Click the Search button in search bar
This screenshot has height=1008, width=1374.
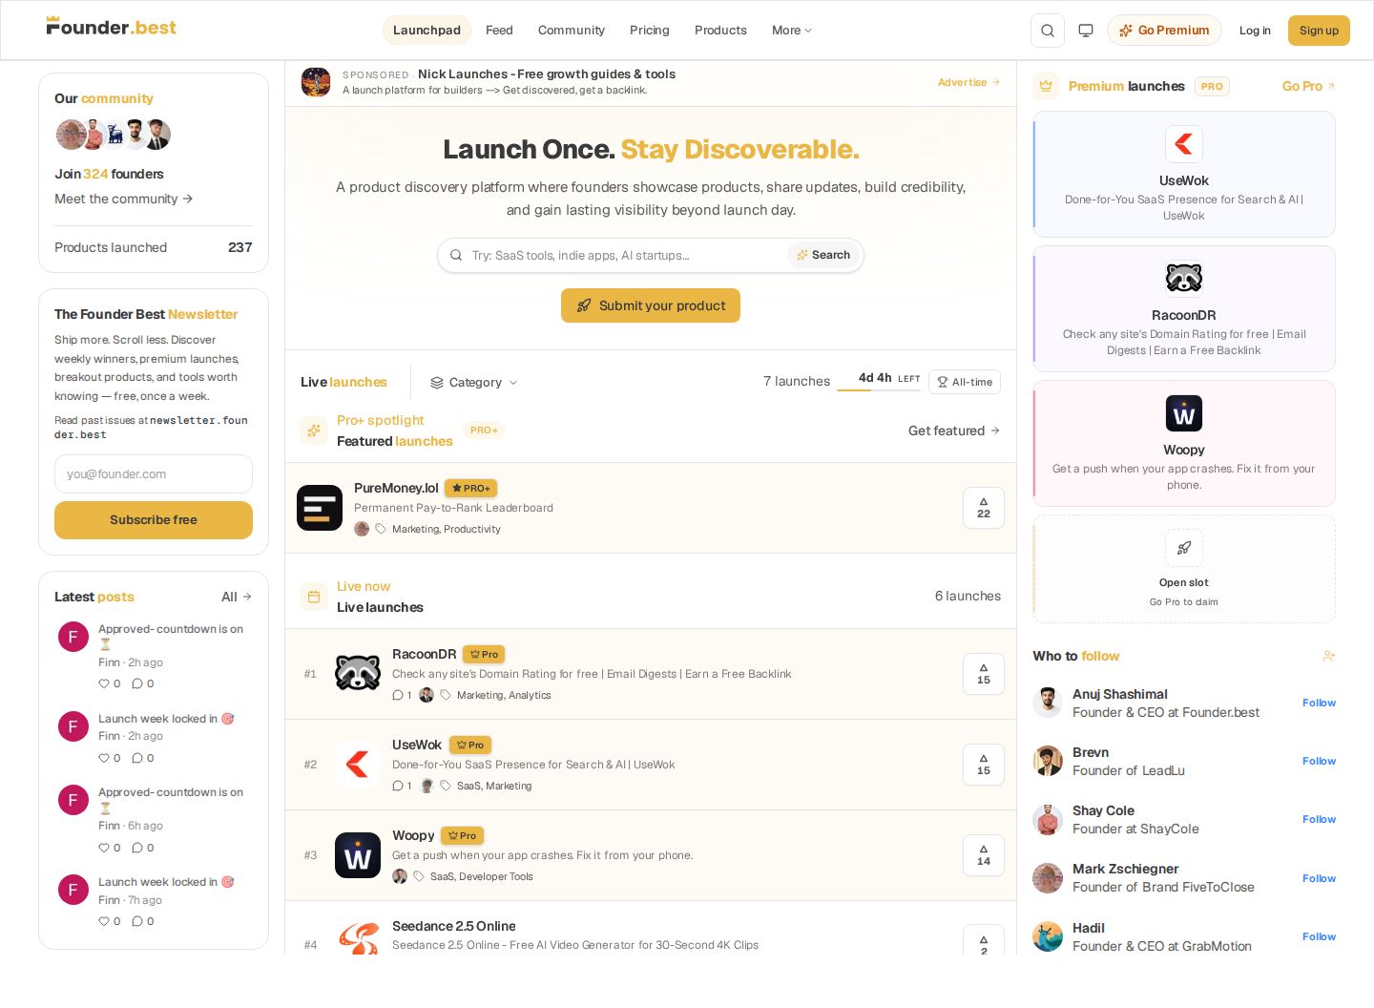(823, 255)
